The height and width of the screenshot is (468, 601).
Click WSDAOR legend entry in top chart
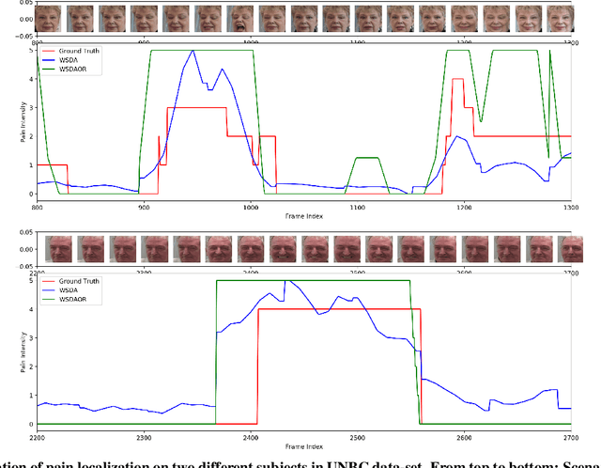click(75, 70)
